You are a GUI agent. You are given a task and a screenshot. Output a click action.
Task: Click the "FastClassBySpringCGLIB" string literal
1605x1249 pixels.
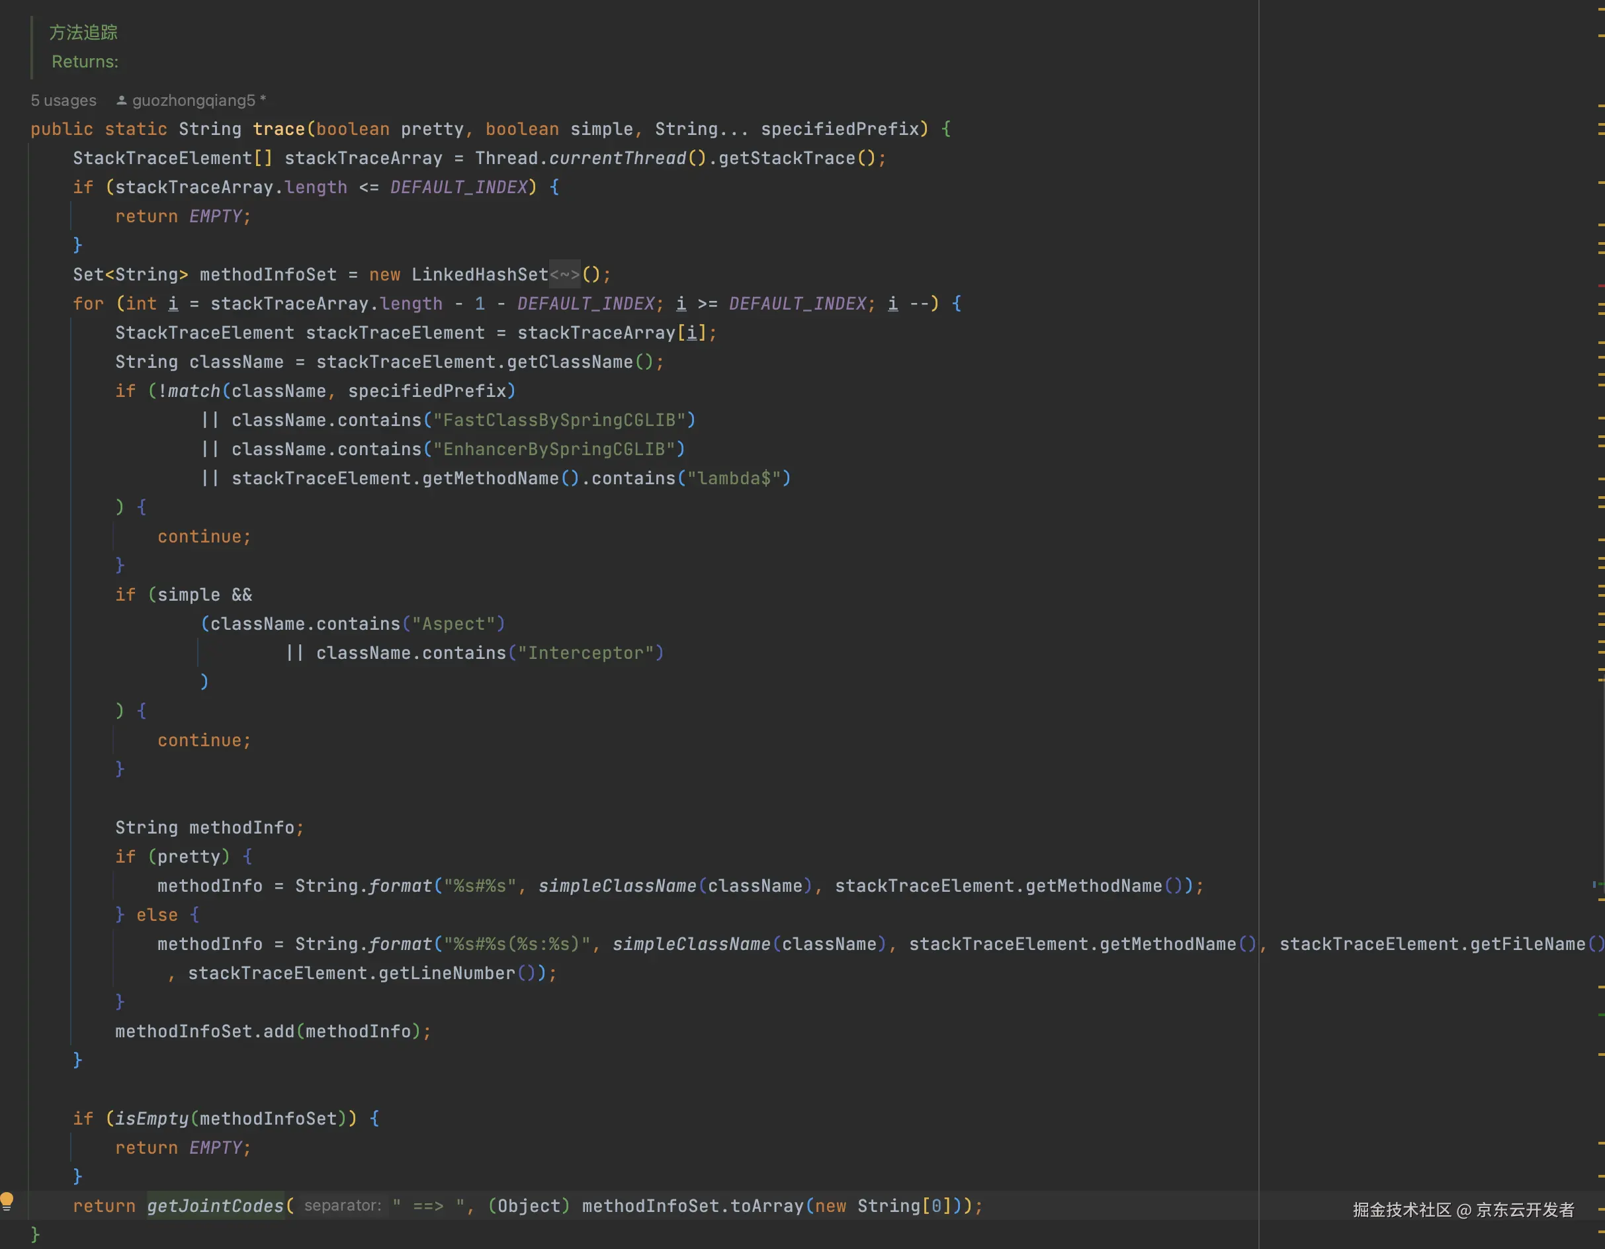click(559, 420)
